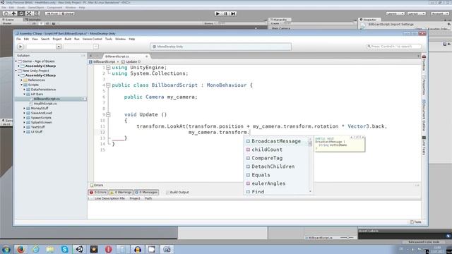This screenshot has height=254, width=452.
Task: Close the BillboardScript.cs editor tab
Action: (x=146, y=56)
